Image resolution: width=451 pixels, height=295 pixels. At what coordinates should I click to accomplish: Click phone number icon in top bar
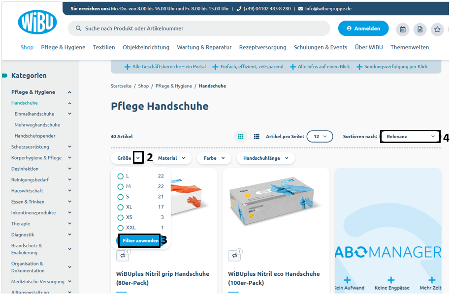point(239,9)
